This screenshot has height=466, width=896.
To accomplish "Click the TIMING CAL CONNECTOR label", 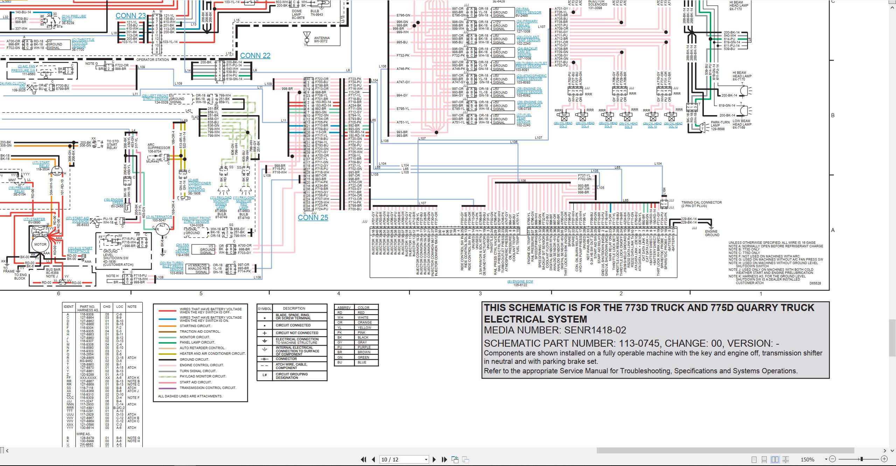I will pos(701,204).
